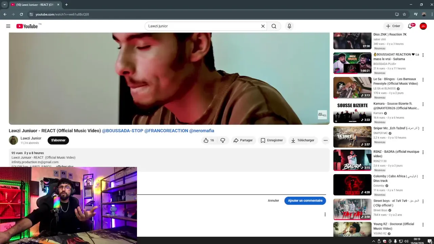Open options for Sniper Mc video
The width and height of the screenshot is (434, 244).
[x=423, y=129]
